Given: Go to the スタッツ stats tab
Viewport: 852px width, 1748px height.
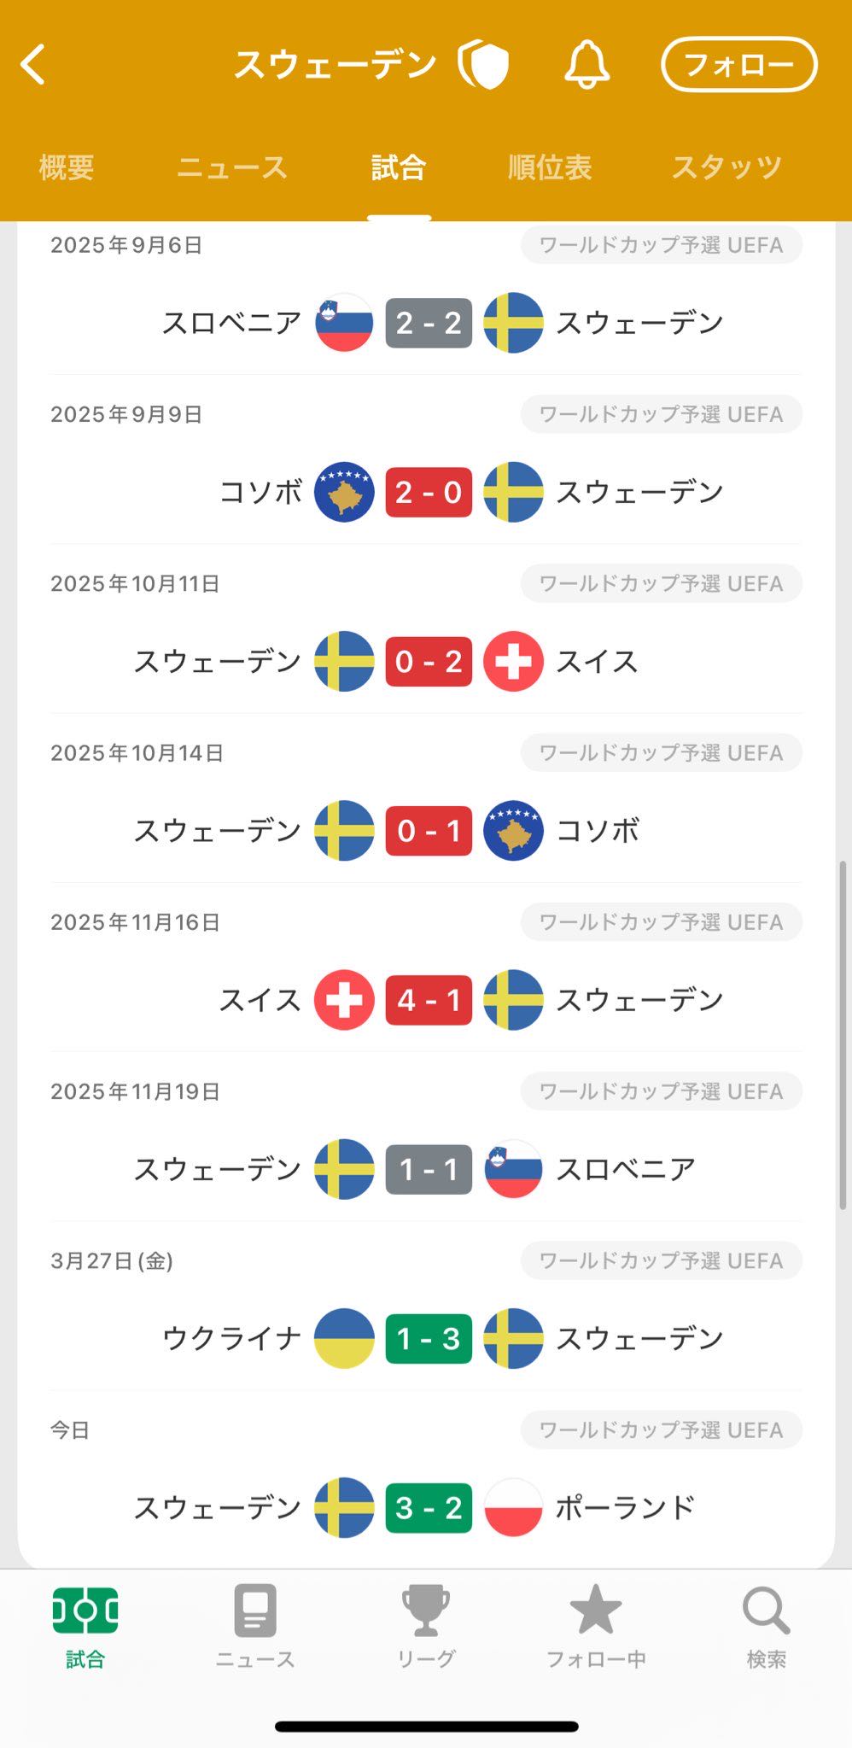Looking at the screenshot, I should (727, 167).
